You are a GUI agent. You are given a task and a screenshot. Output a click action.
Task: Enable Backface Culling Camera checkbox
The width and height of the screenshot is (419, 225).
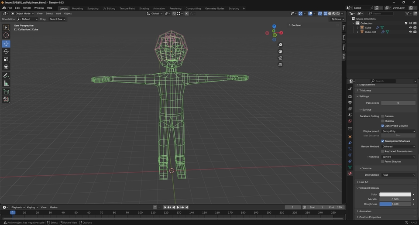pyautogui.click(x=383, y=116)
